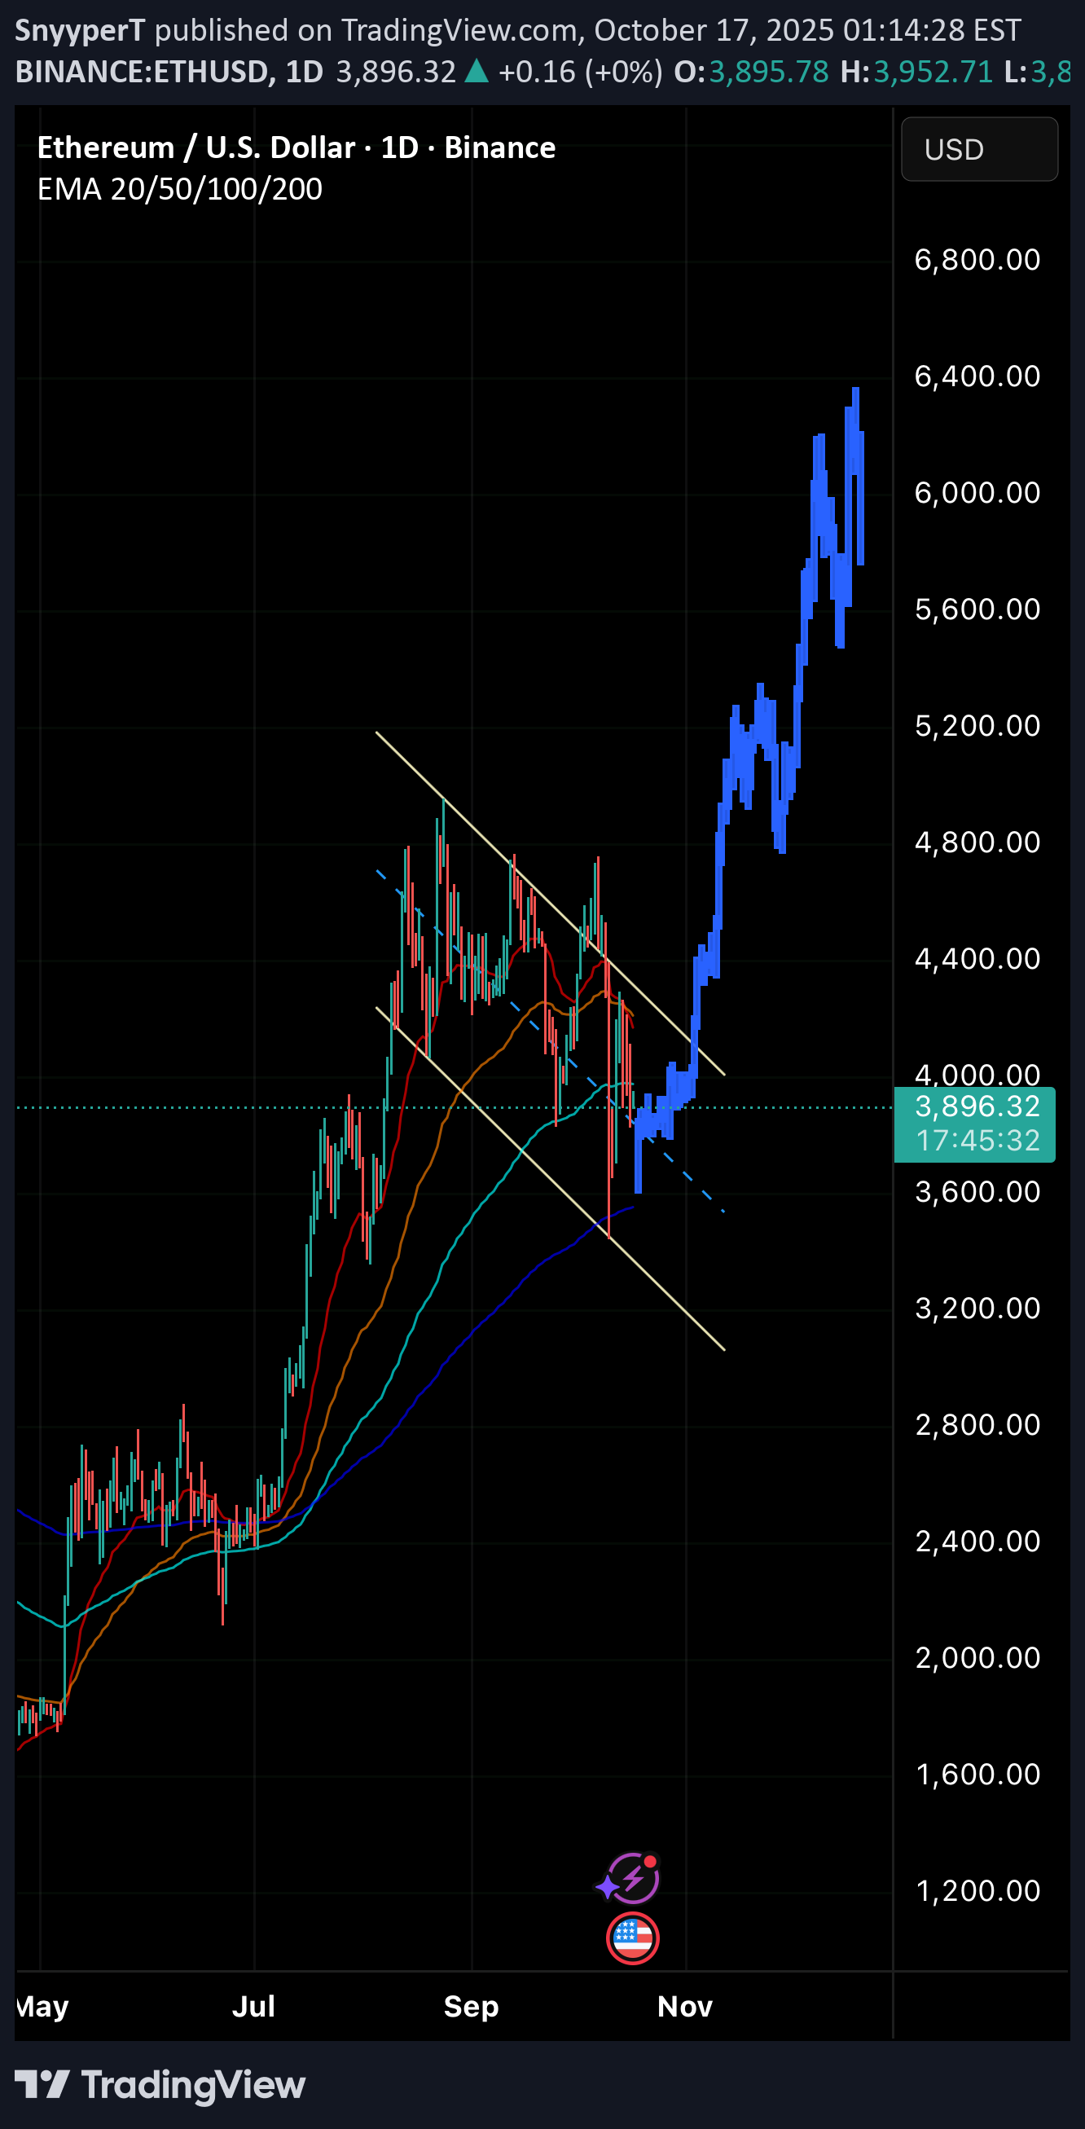The image size is (1085, 2129).
Task: Open the US flag economic event marker
Action: click(632, 1938)
